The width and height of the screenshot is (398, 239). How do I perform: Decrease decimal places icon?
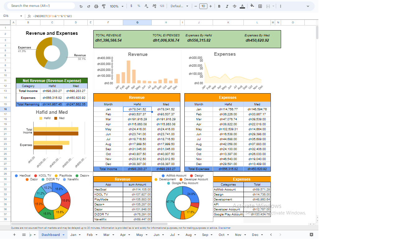tap(146, 6)
